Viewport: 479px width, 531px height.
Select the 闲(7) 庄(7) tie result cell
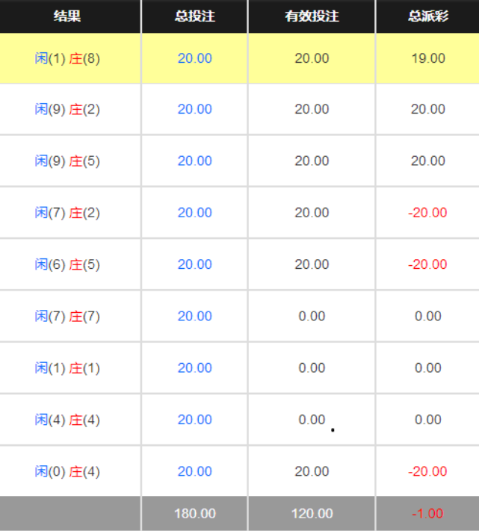[x=67, y=316]
